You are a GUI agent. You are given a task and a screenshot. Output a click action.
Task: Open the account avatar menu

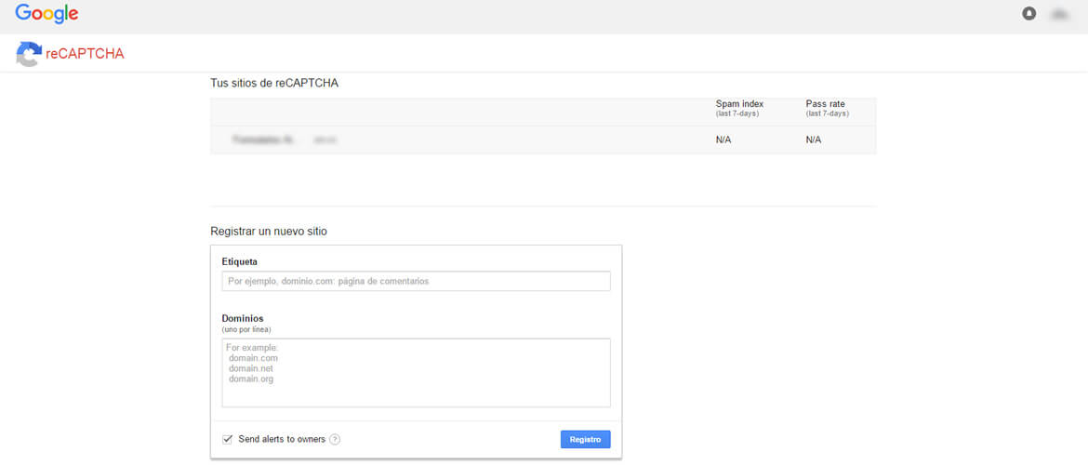click(1059, 14)
